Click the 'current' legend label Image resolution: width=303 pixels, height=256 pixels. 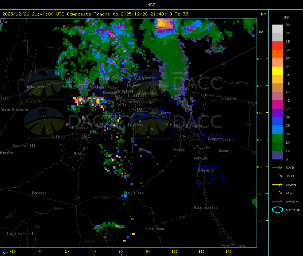293,210
